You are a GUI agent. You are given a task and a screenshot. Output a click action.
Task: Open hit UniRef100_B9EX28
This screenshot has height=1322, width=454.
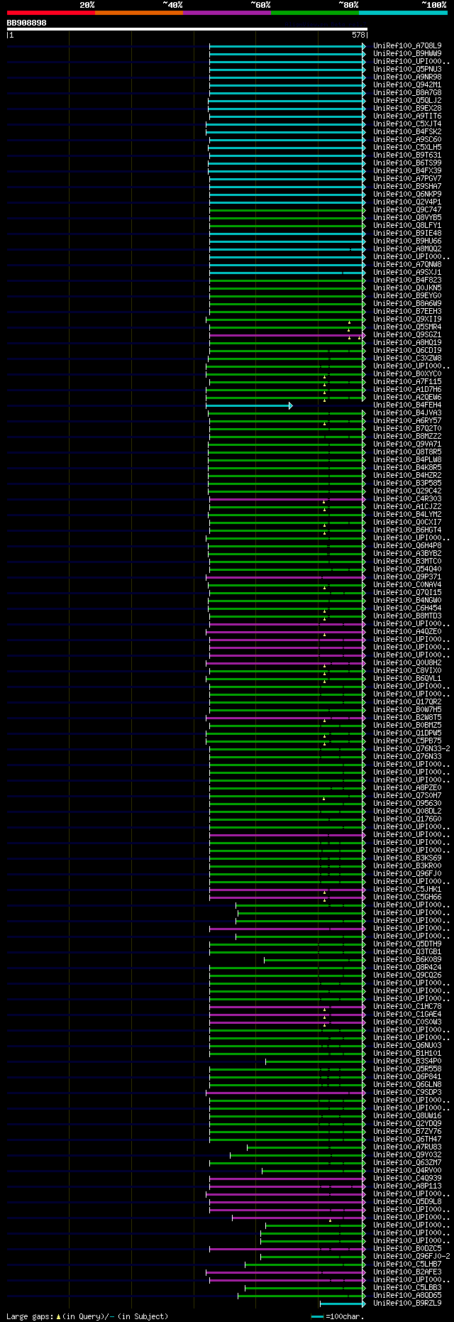point(407,108)
